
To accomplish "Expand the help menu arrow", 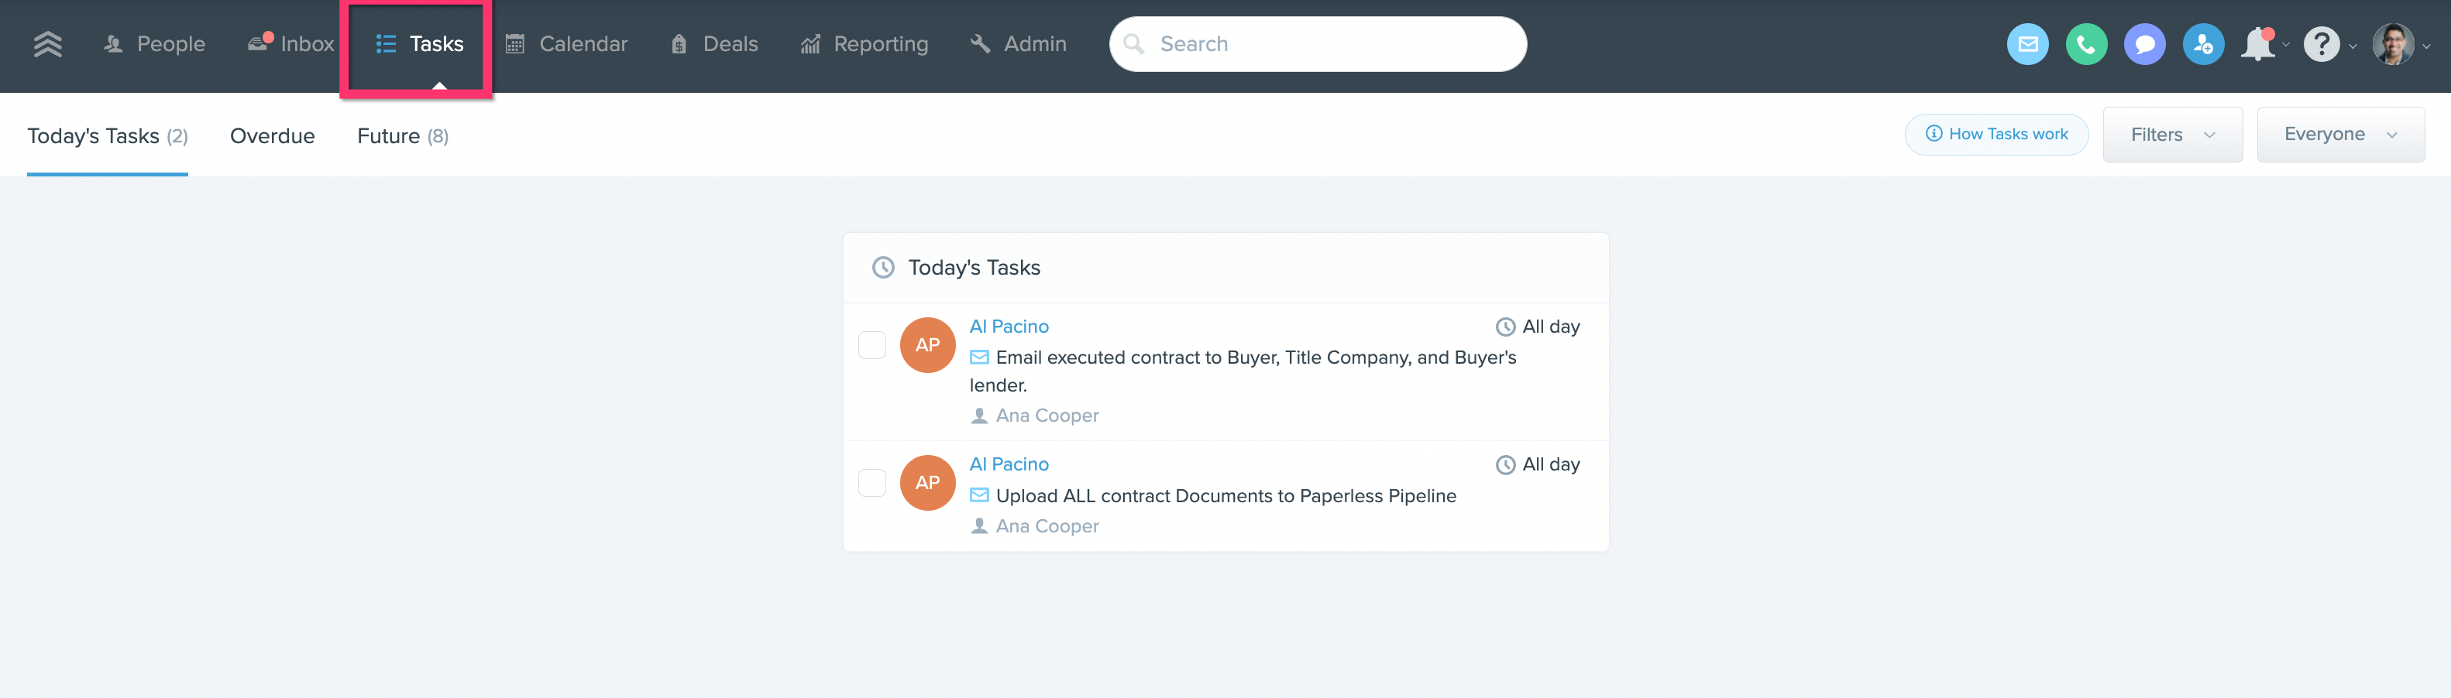I will click(x=2353, y=46).
